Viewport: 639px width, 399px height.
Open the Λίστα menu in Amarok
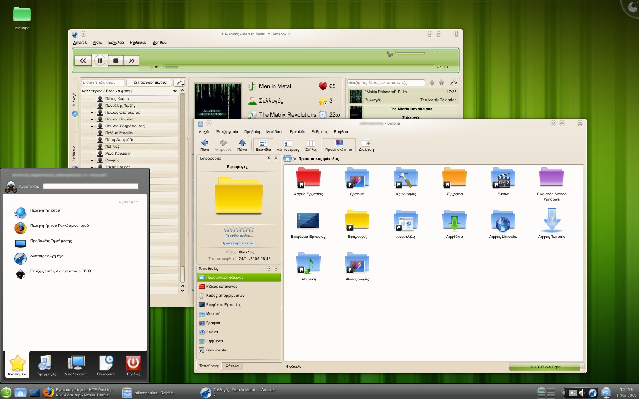coord(97,43)
